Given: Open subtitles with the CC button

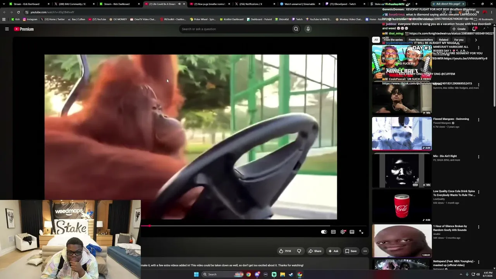Looking at the screenshot, I should tap(333, 232).
